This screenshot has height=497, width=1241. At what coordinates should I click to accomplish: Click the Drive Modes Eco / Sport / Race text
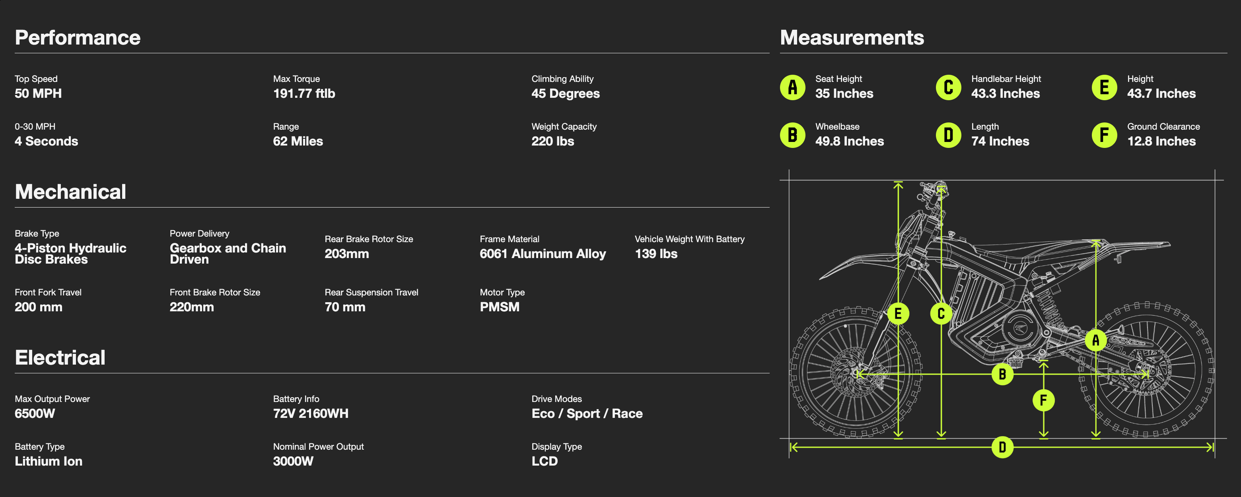point(587,413)
